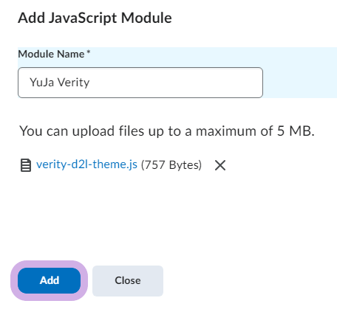Delete the attached file using the X icon
The height and width of the screenshot is (312, 337).
tap(220, 165)
